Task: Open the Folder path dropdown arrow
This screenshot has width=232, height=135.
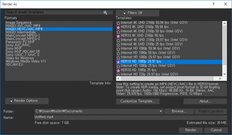Action: pyautogui.click(x=161, y=111)
